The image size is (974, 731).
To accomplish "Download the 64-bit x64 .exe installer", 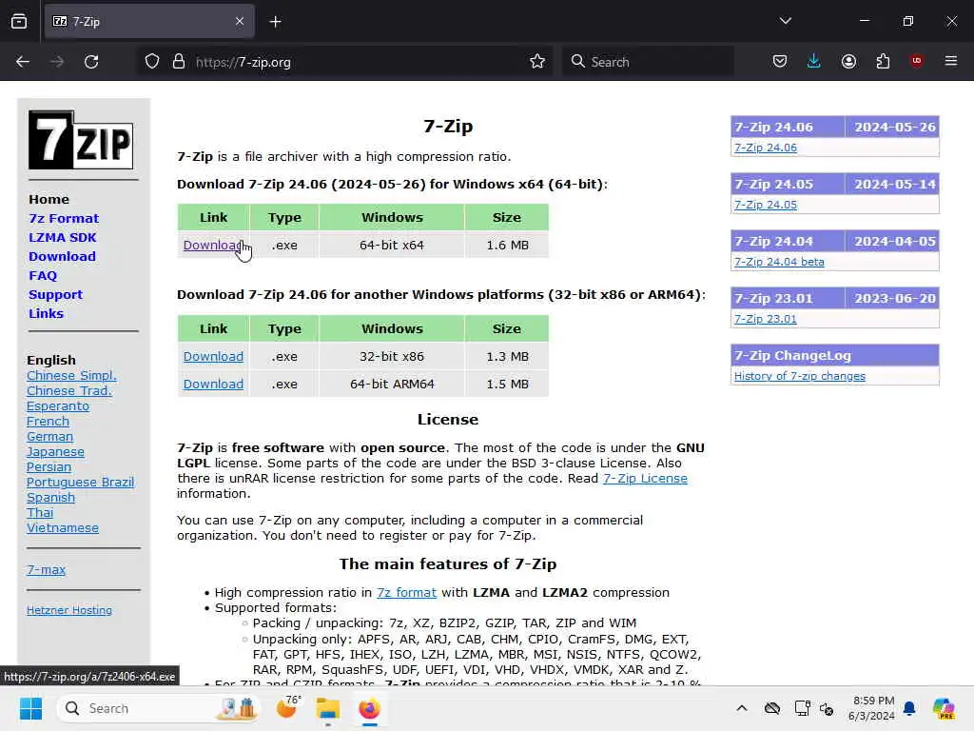I will tap(212, 245).
